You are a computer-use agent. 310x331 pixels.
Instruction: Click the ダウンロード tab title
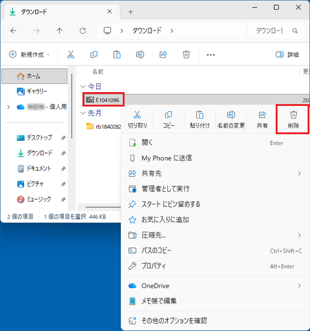(34, 11)
